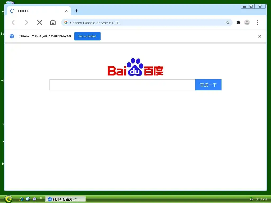Open a new tab with plus button
This screenshot has height=203, width=271.
76,11
